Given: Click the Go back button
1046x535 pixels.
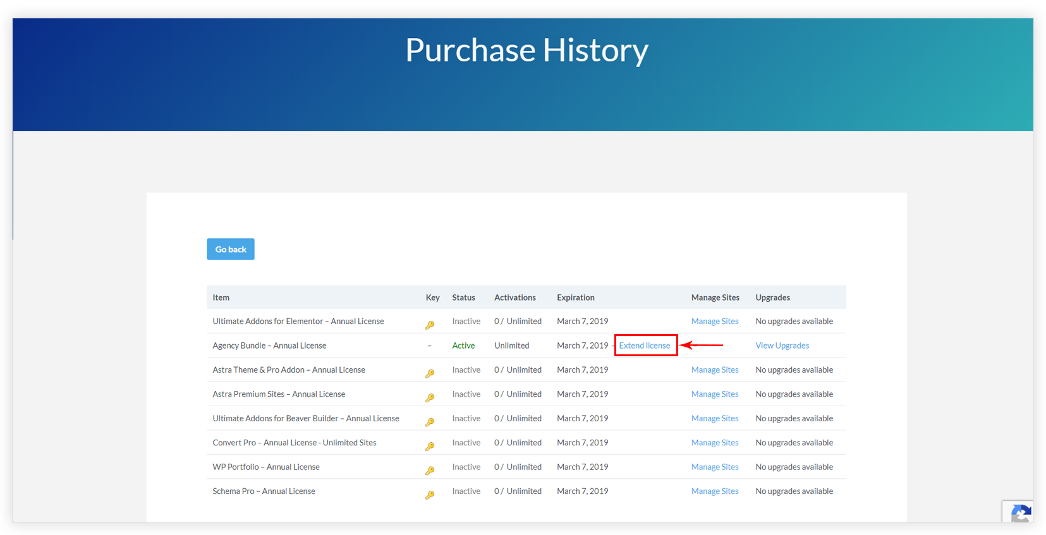Looking at the screenshot, I should pyautogui.click(x=231, y=249).
